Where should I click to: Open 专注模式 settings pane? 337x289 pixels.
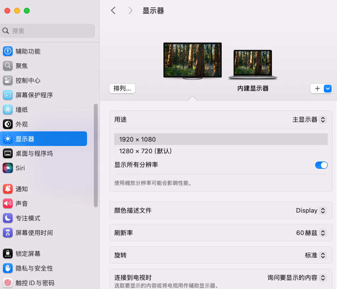click(44, 218)
